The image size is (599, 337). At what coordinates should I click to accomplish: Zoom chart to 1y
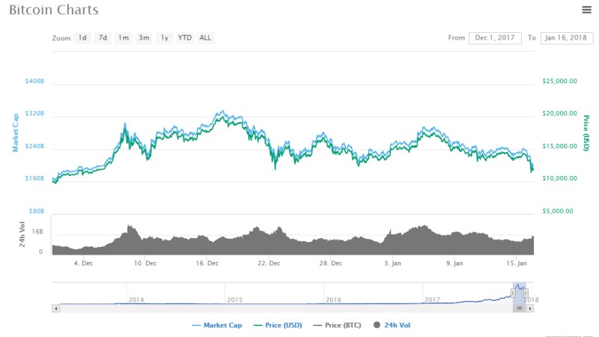(164, 37)
